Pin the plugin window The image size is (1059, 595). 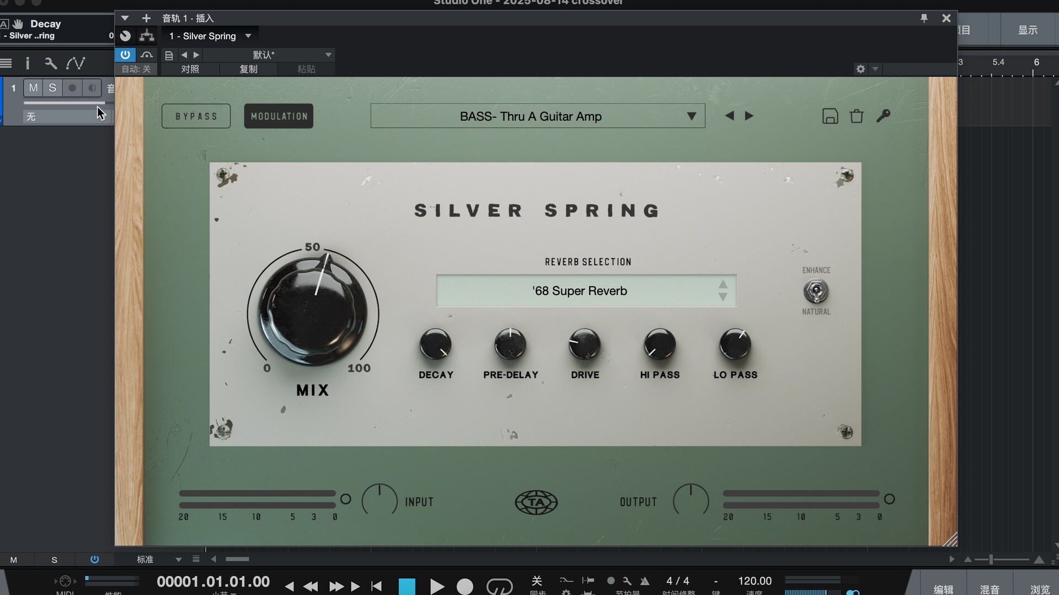pos(924,18)
